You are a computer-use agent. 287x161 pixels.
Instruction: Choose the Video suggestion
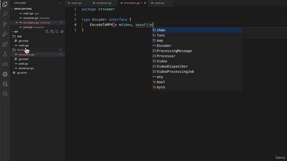197,61
